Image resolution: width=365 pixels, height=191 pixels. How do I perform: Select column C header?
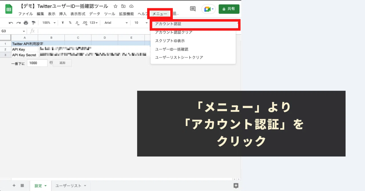78,38
